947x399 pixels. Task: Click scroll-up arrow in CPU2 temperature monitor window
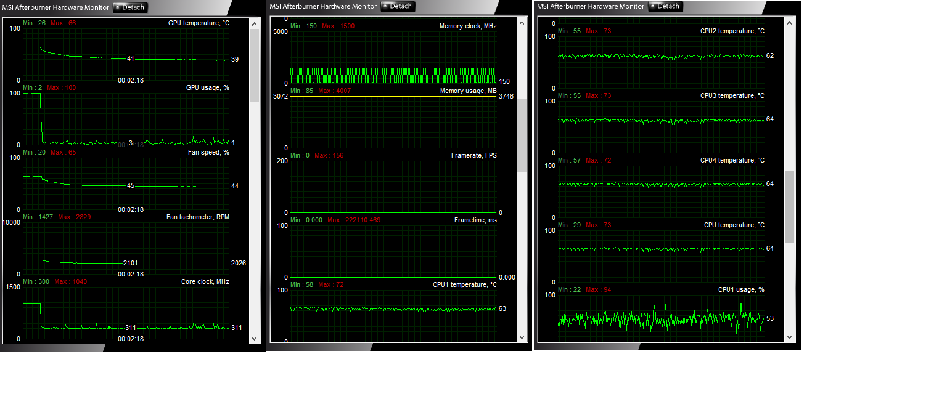point(790,22)
